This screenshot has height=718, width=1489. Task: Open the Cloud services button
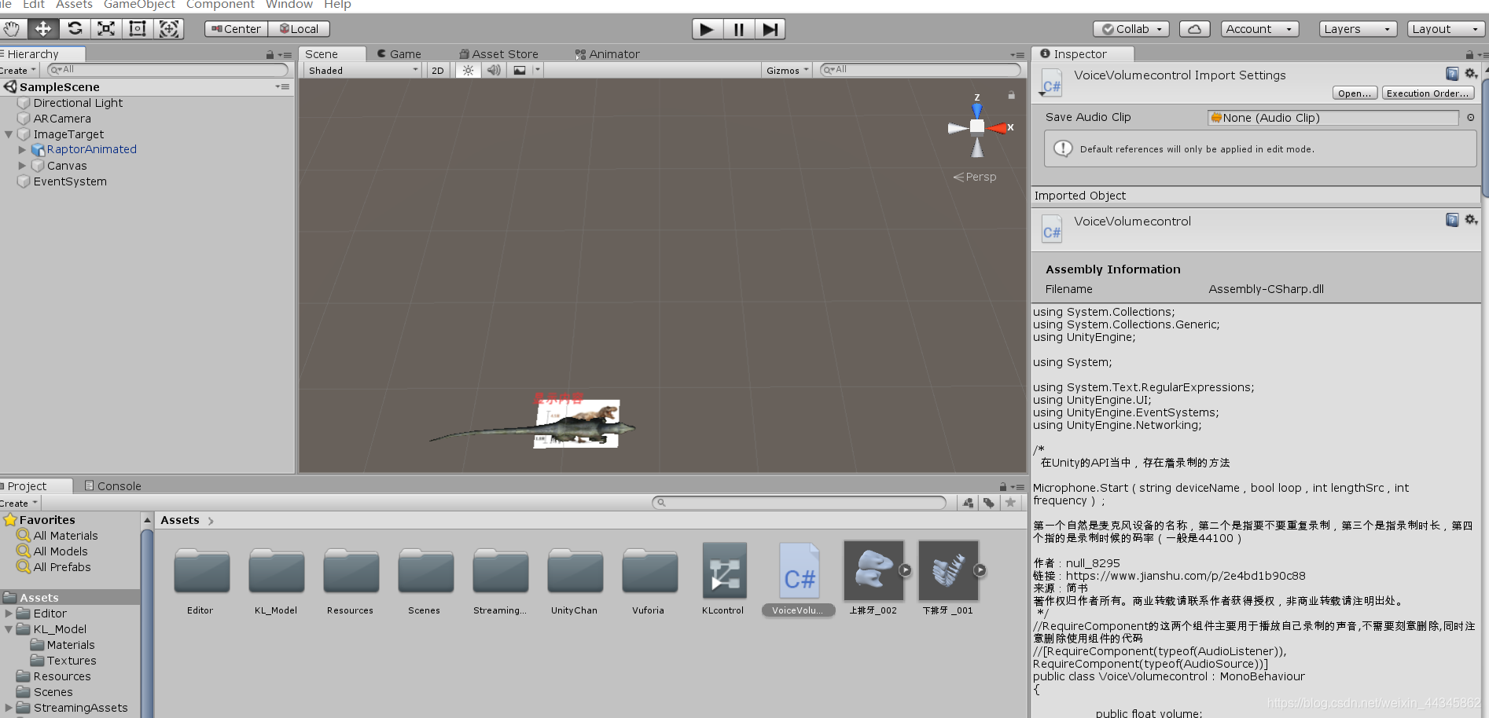click(x=1194, y=29)
